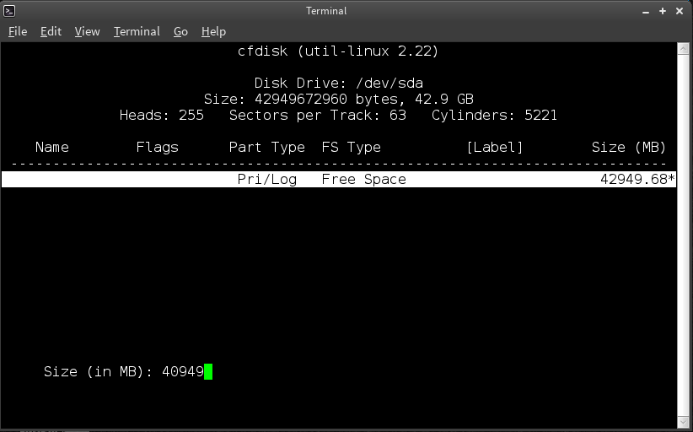The image size is (693, 432).
Task: Click the green text cursor block
Action: coord(208,371)
